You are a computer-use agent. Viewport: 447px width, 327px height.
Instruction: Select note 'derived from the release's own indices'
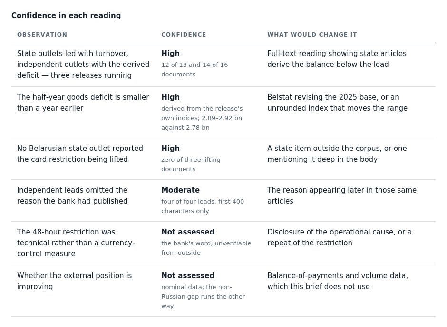[x=202, y=118]
